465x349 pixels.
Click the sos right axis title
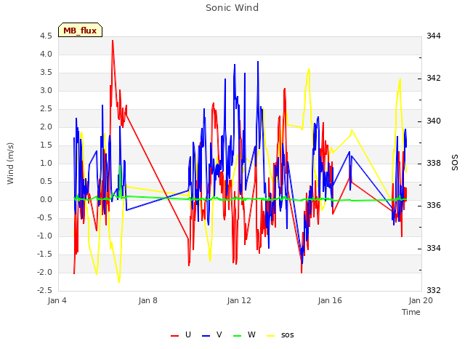(x=455, y=163)
